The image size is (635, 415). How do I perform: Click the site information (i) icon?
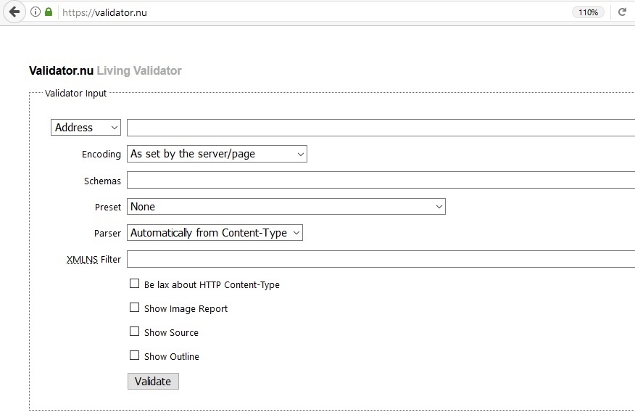pyautogui.click(x=36, y=12)
